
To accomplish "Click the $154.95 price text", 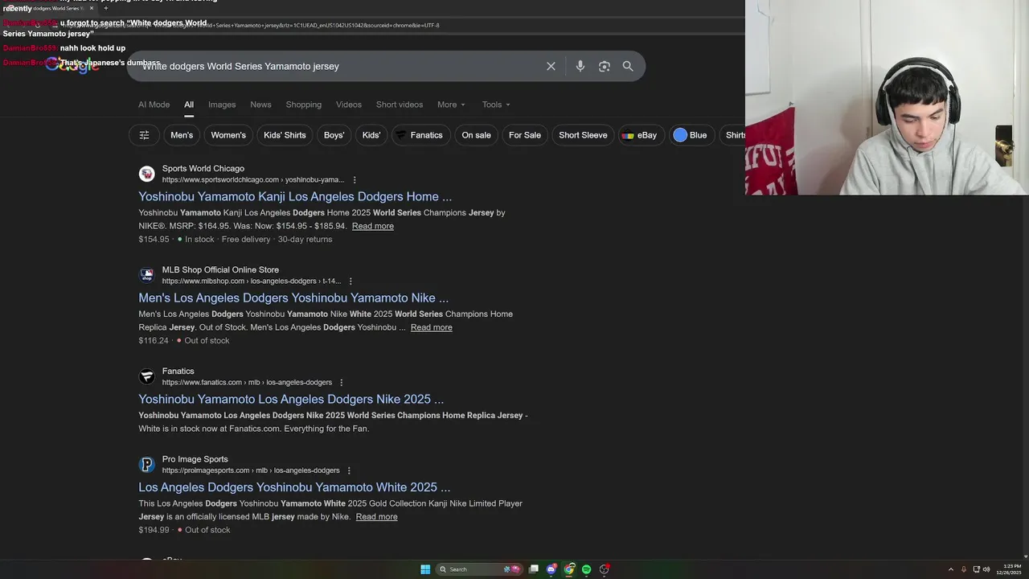I will pos(154,240).
